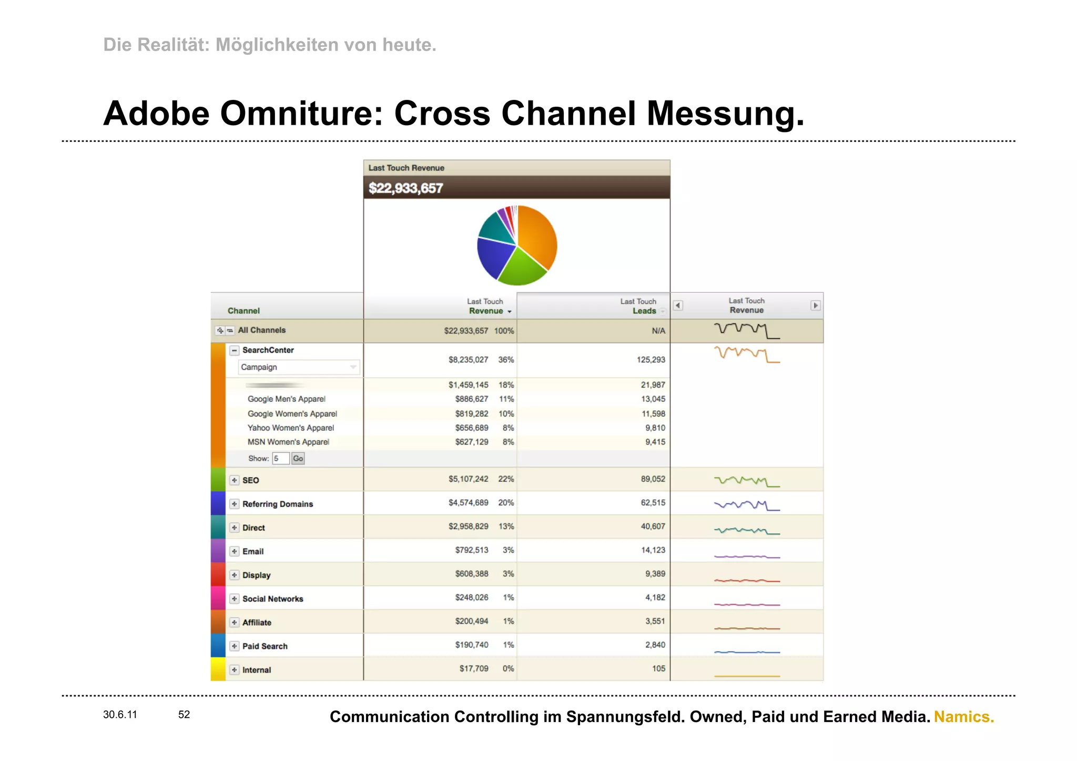The height and width of the screenshot is (761, 1077).
Task: Collapse the SearchCenter channel row
Action: pos(235,350)
